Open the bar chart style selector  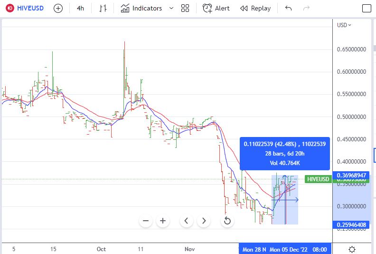[103, 9]
